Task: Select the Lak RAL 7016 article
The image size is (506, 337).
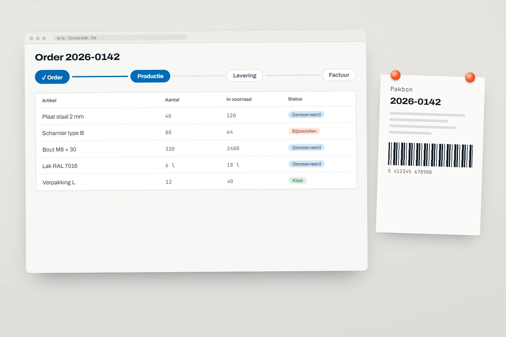Action: pos(60,166)
